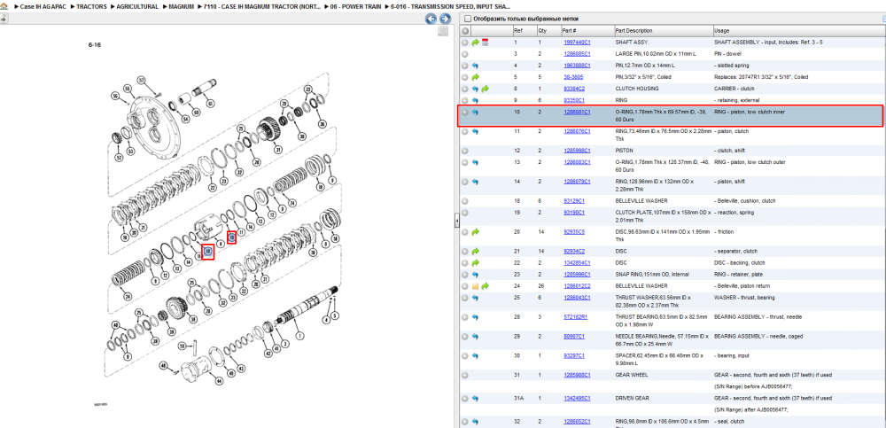Sort by the Ref column header

click(x=525, y=30)
